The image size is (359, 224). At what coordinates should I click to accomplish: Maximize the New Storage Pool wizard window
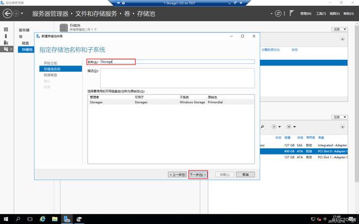click(242, 36)
